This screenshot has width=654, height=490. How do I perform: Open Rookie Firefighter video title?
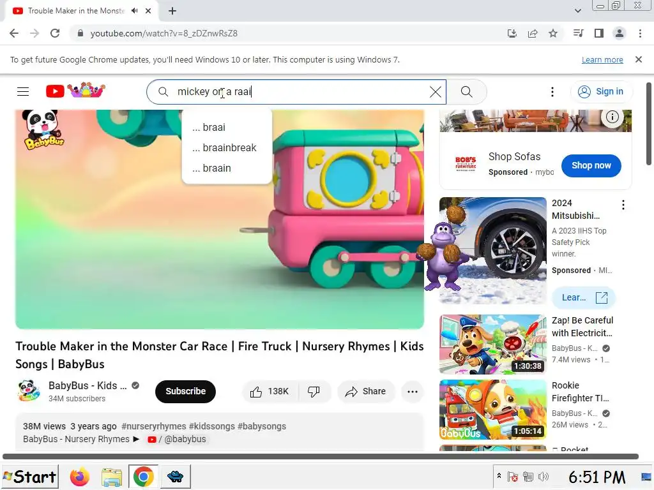580,392
